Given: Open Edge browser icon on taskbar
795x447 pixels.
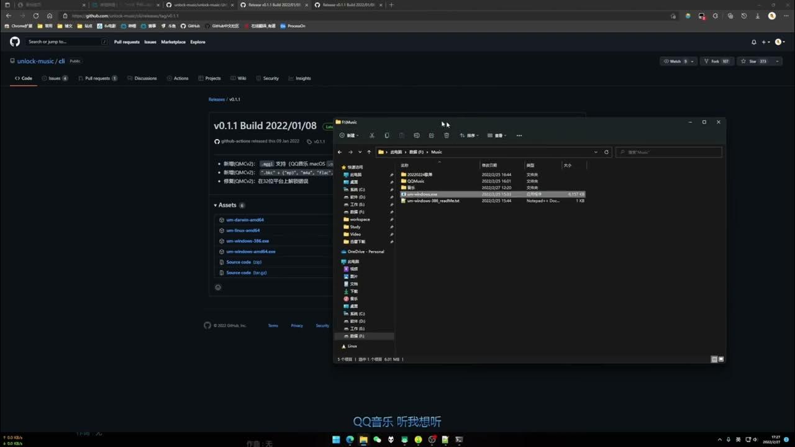Looking at the screenshot, I should pyautogui.click(x=350, y=440).
